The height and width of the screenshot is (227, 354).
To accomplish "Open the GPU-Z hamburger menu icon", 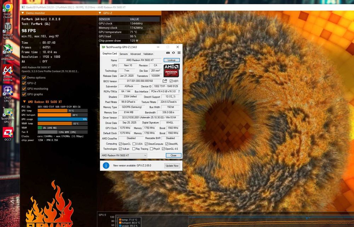I will pyautogui.click(x=179, y=53).
